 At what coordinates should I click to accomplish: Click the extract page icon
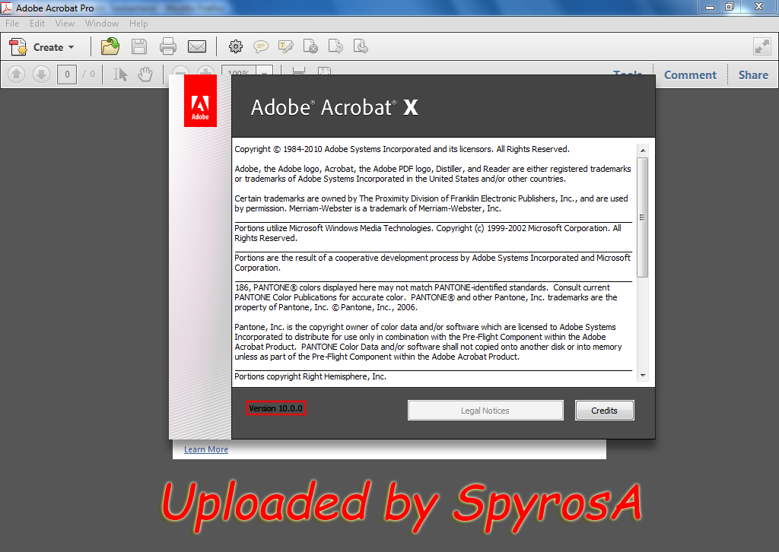point(361,46)
